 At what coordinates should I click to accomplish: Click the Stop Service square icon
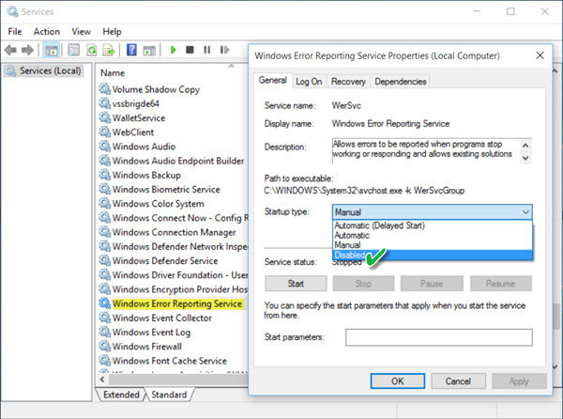(190, 50)
